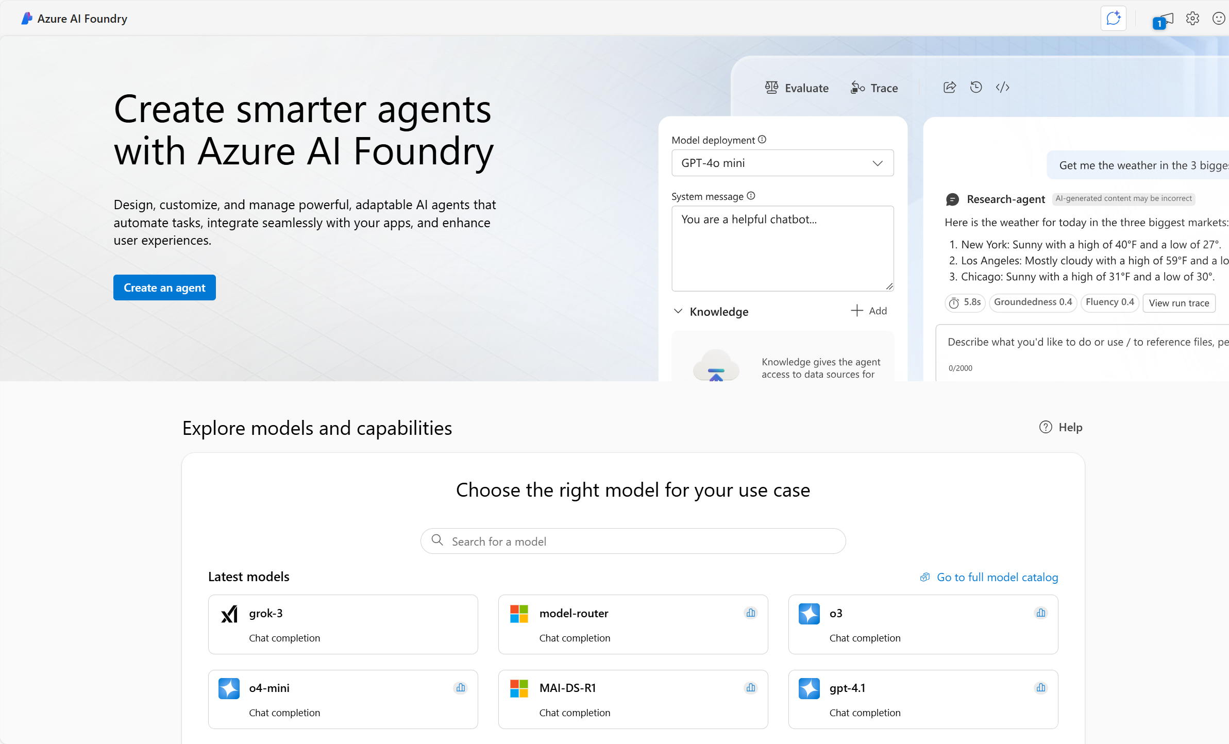Show System message info tooltip

coord(751,196)
